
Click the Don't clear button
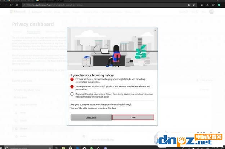[91, 117]
